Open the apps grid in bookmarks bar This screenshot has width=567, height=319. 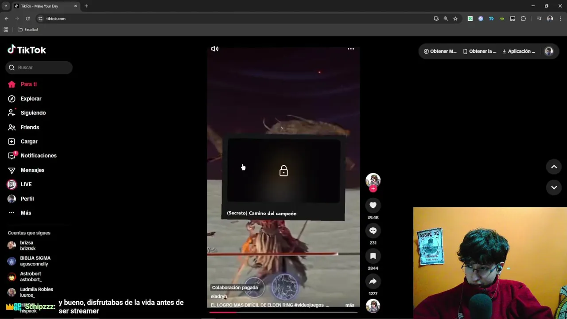click(x=6, y=30)
